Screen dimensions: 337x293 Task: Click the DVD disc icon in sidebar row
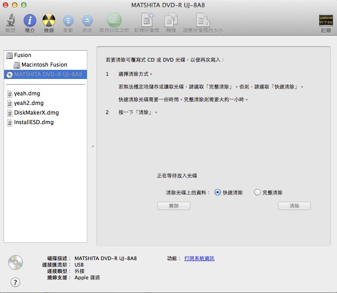[x=10, y=75]
